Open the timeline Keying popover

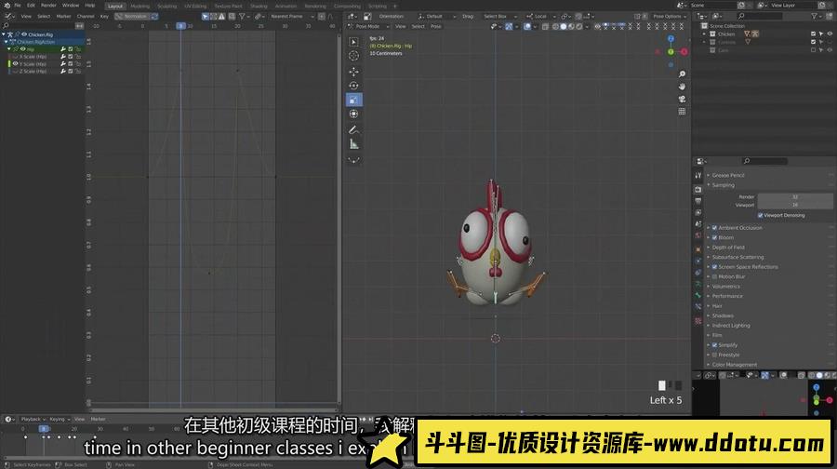[60, 420]
